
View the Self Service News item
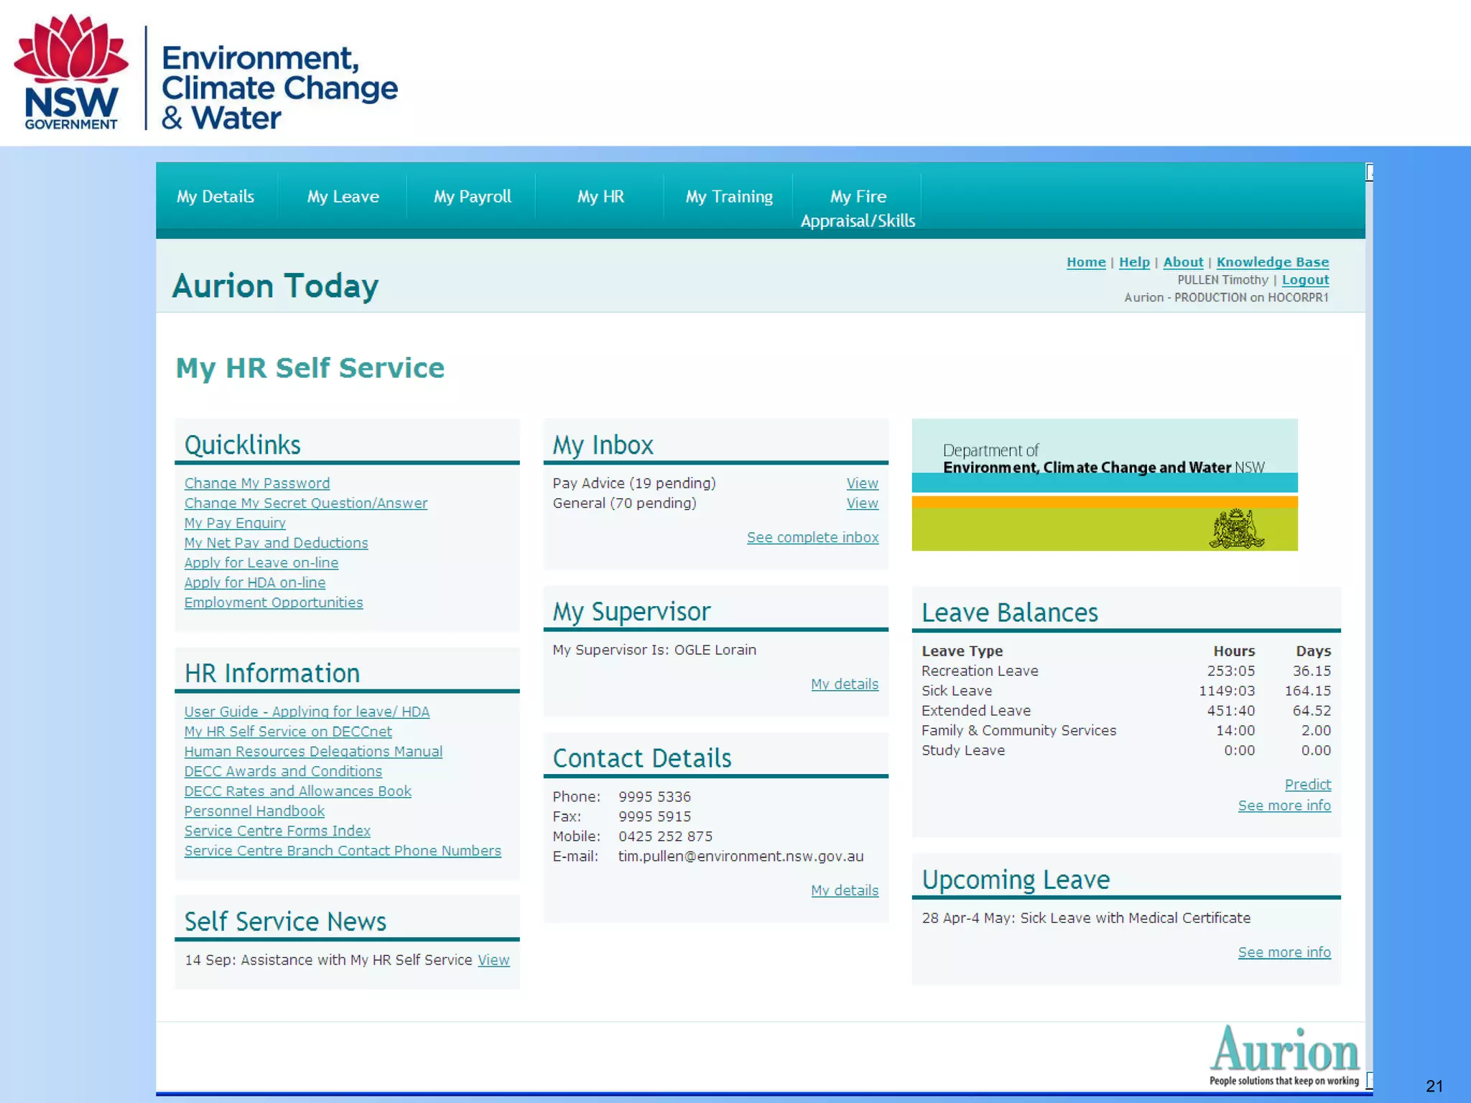(x=493, y=960)
